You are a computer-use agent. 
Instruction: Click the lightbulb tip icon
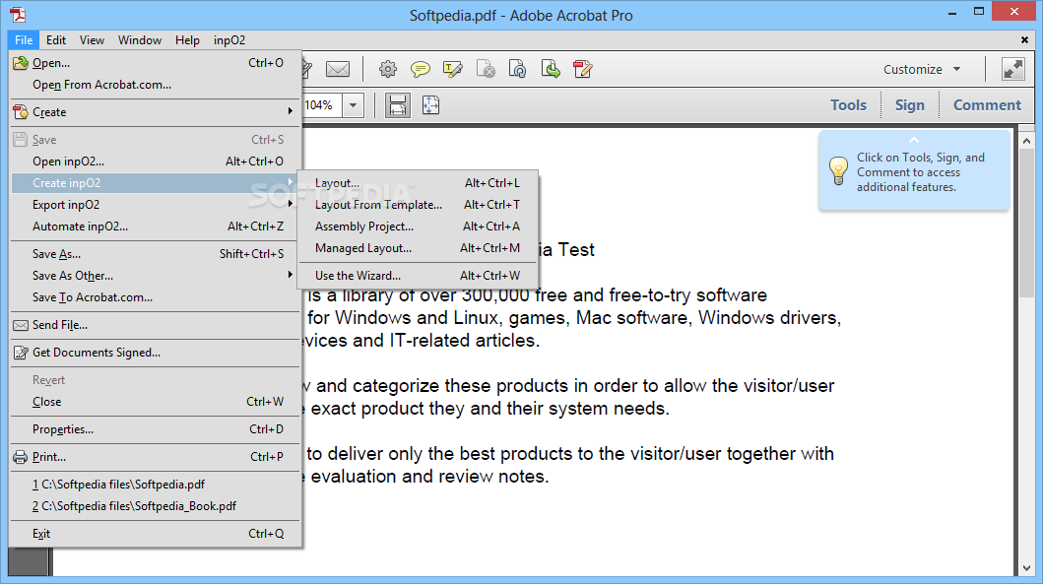pos(838,171)
